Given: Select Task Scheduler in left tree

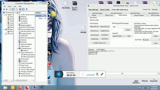Looking at the screenshot, I should pyautogui.click(x=11, y=17).
